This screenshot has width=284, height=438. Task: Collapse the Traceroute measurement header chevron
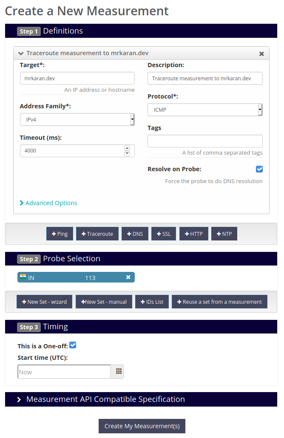(21, 53)
